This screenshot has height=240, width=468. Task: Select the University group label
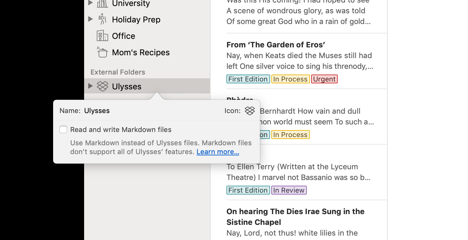pyautogui.click(x=131, y=3)
